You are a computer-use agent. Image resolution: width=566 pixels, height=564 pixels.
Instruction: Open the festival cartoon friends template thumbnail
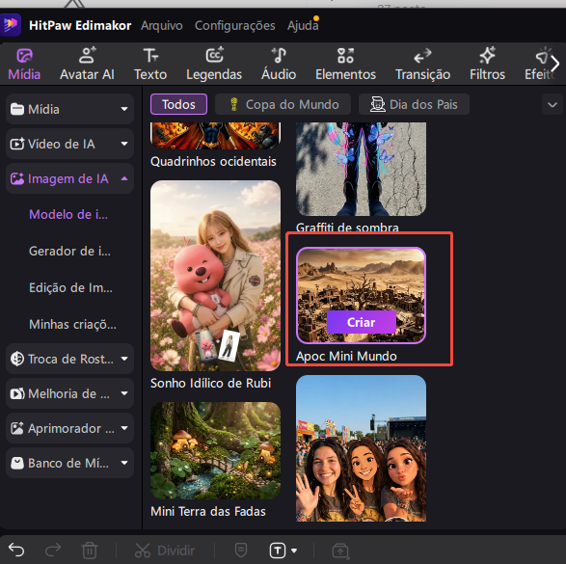pos(361,448)
